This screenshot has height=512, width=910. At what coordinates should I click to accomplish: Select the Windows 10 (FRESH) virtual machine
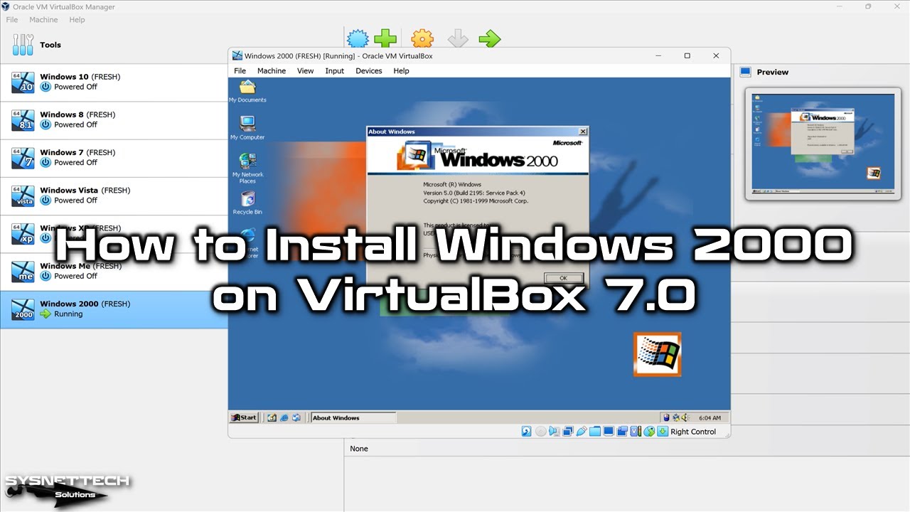pyautogui.click(x=114, y=82)
